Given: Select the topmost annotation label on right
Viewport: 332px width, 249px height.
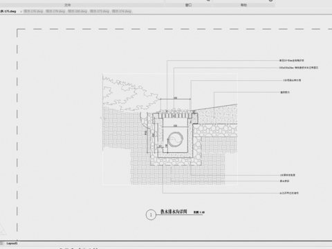Looking at the screenshot, I should click(x=292, y=60).
